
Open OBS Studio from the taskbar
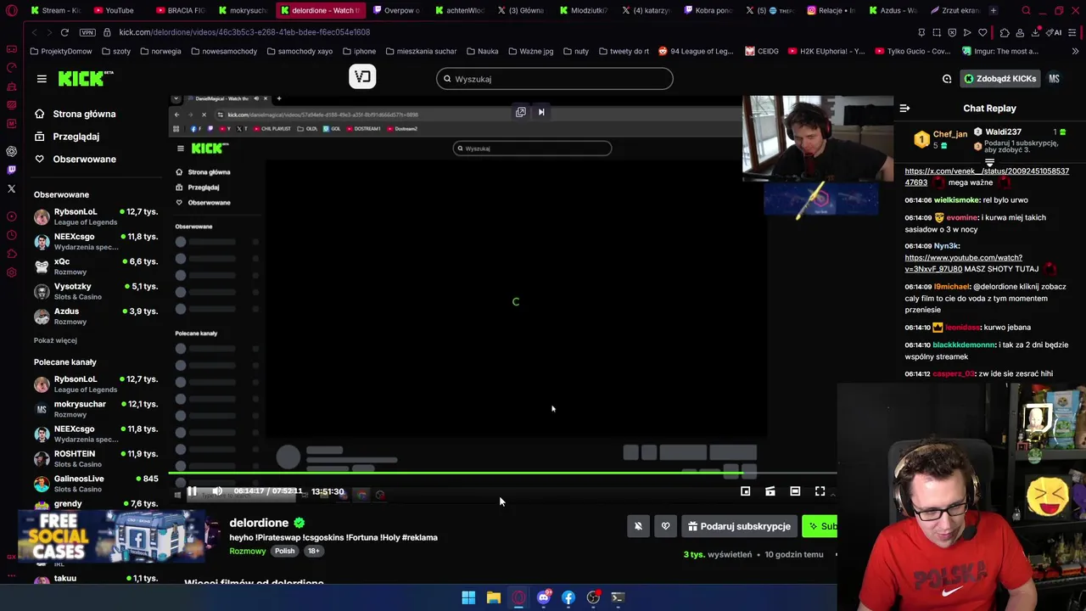(593, 597)
